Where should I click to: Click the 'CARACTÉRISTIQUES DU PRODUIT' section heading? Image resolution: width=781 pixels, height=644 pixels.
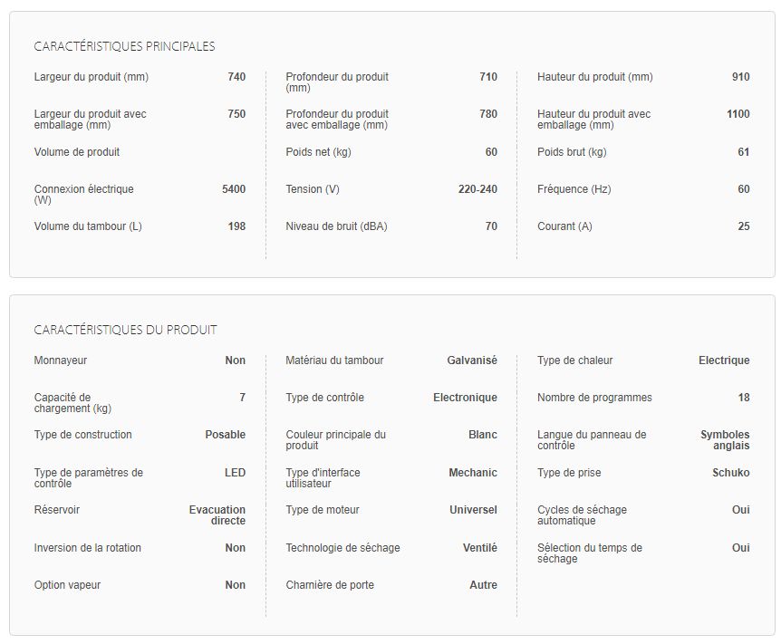[125, 330]
